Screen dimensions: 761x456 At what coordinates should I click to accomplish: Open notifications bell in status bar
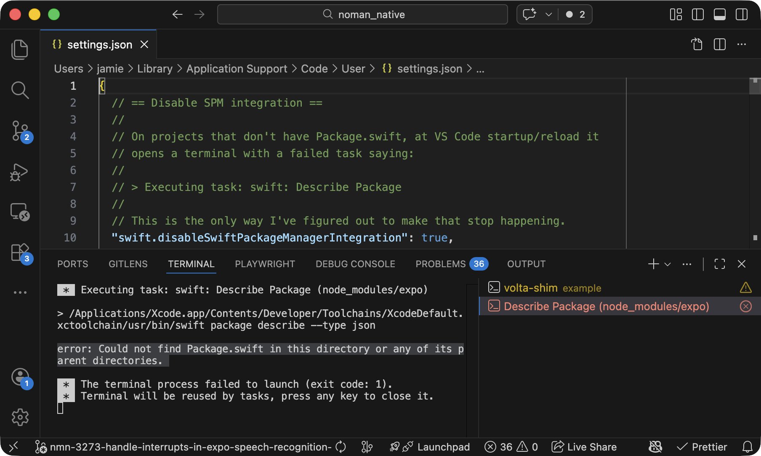tap(748, 447)
